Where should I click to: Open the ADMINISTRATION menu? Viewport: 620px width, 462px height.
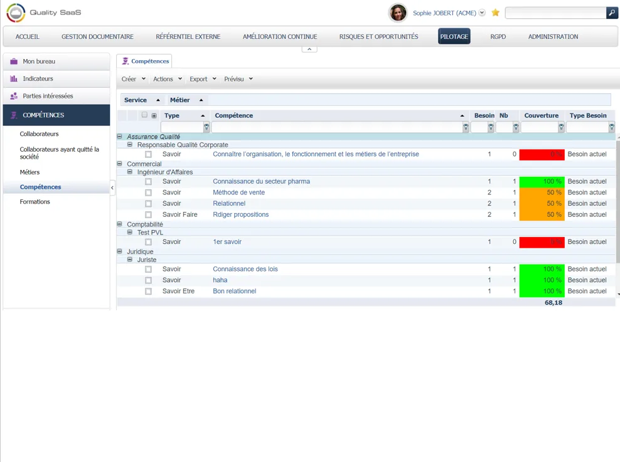click(553, 37)
